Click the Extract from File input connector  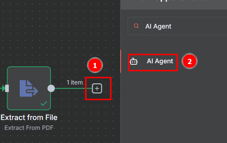7,89
